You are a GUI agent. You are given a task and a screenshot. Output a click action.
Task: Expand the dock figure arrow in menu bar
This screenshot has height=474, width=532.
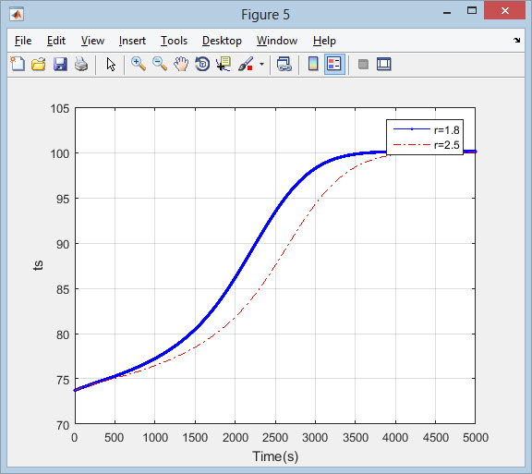[x=516, y=40]
